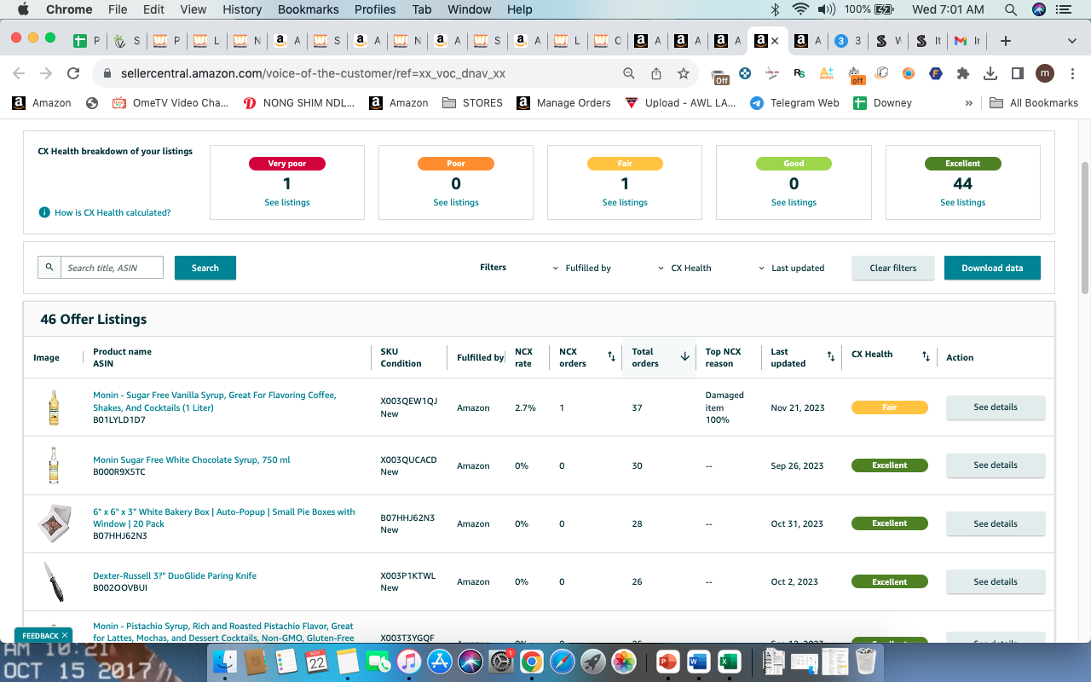Viewport: 1091px width, 682px height.
Task: Switch to the Gmail tab
Action: 967,41
